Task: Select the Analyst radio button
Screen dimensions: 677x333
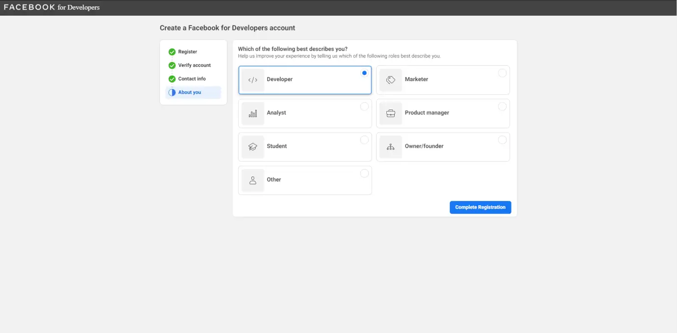Action: (x=364, y=107)
